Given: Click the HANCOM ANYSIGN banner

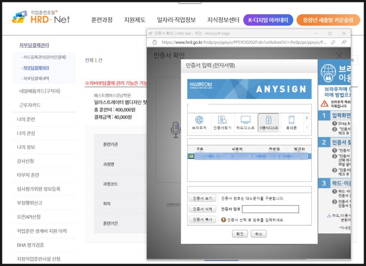Looking at the screenshot, I should pos(249,89).
